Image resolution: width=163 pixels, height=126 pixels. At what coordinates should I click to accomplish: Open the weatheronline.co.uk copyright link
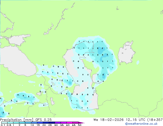click(141, 124)
